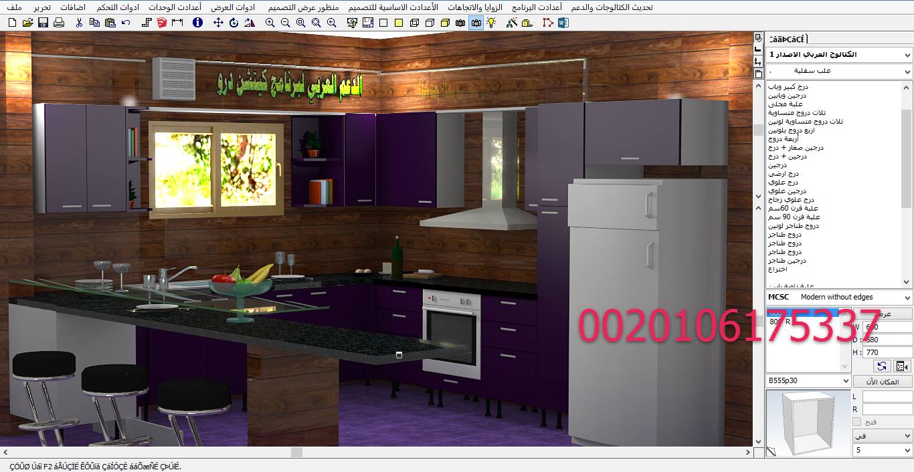
Task: Click the red SketchUp icon in toolbar
Action: click(x=162, y=23)
